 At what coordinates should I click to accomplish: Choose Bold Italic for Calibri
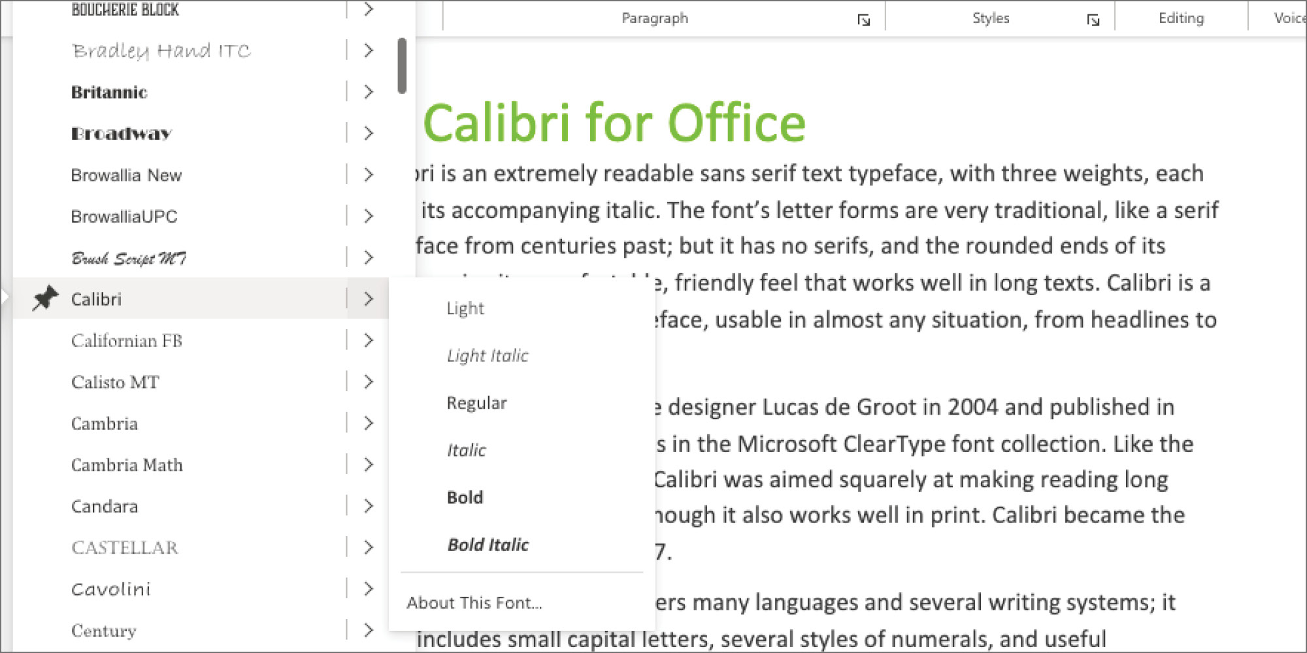488,545
